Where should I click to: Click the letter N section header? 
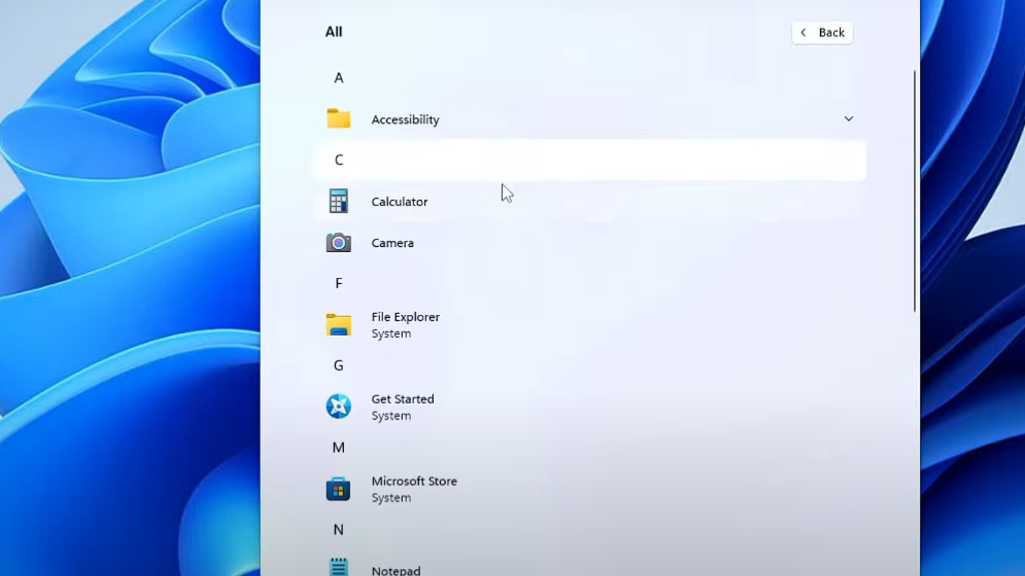tap(339, 530)
